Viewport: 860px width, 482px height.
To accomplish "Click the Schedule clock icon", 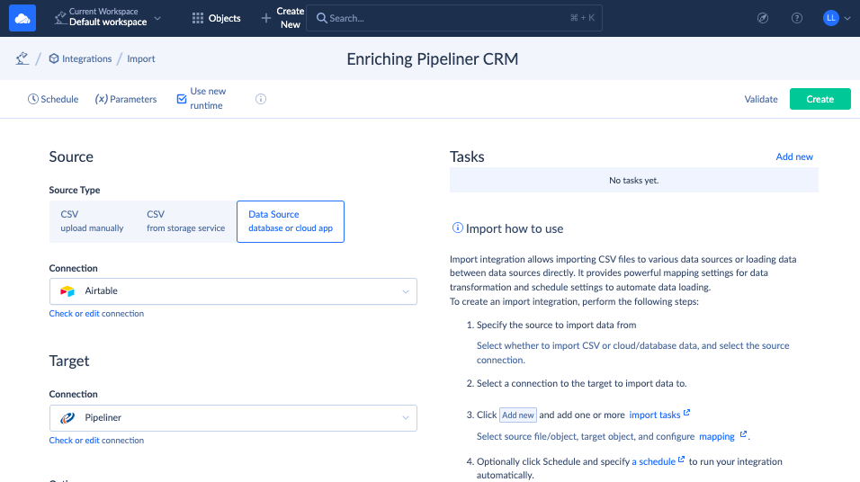I will [x=33, y=99].
